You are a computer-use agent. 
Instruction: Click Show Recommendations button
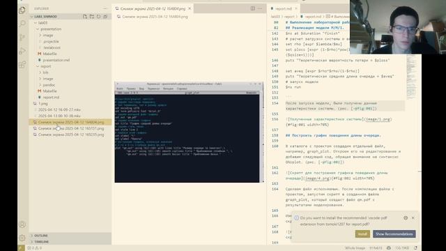coord(394,234)
